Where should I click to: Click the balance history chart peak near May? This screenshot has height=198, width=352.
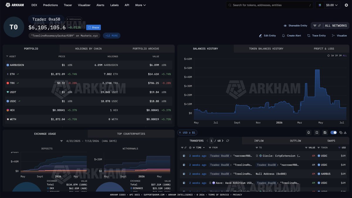pos(317,70)
